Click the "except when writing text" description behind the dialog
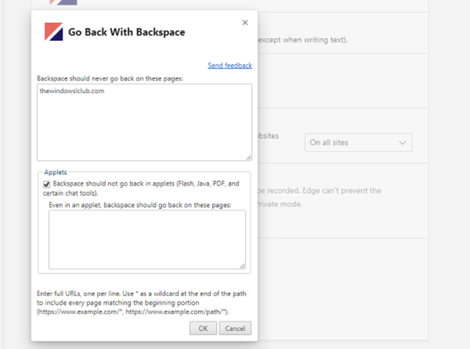The width and height of the screenshot is (470, 349). point(302,40)
